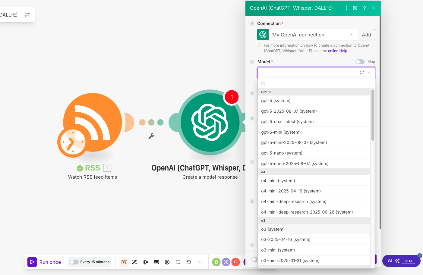Screen dimensions: 423x275
Task: Click the model dropdown scrollbar thumb
Action: (x=373, y=115)
